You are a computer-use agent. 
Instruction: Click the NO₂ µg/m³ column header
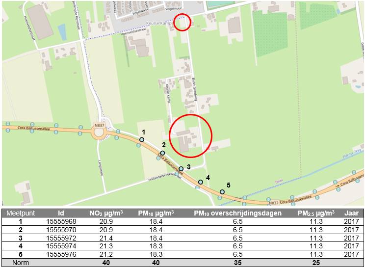click(106, 214)
